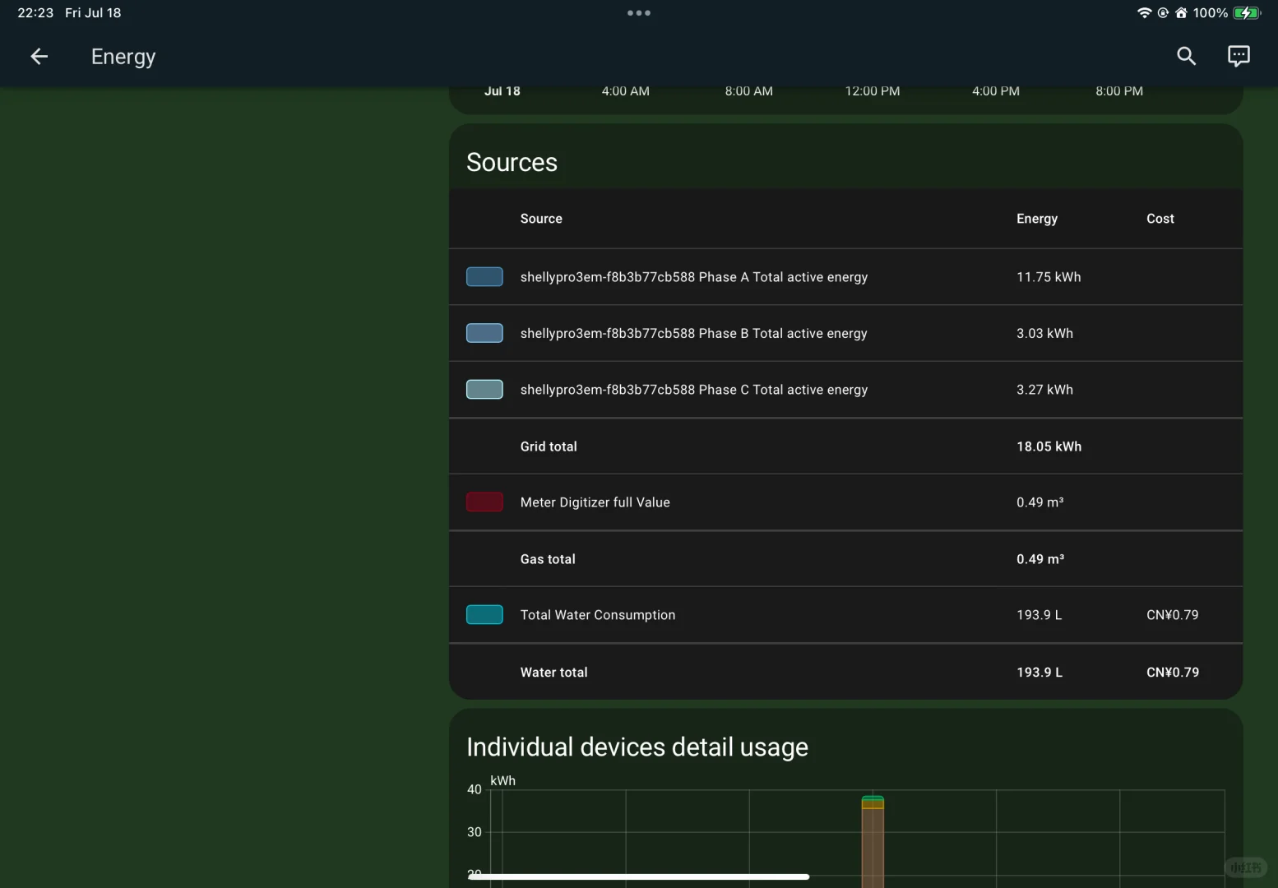The height and width of the screenshot is (888, 1278).
Task: Click the Cost column header
Action: point(1160,219)
